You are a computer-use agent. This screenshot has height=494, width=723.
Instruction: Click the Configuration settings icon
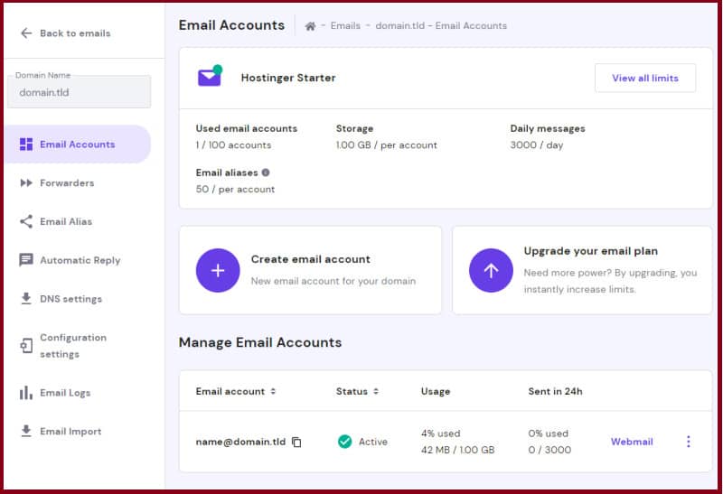pos(26,346)
